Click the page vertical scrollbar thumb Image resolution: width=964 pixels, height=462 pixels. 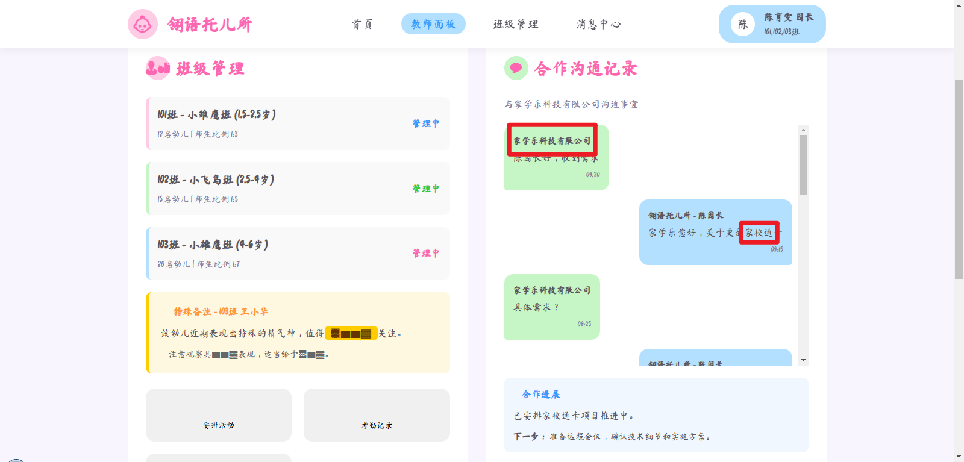click(x=959, y=179)
